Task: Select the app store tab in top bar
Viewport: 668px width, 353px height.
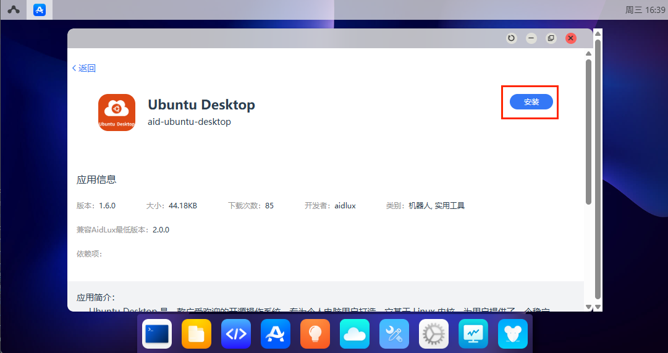Action: (x=39, y=10)
